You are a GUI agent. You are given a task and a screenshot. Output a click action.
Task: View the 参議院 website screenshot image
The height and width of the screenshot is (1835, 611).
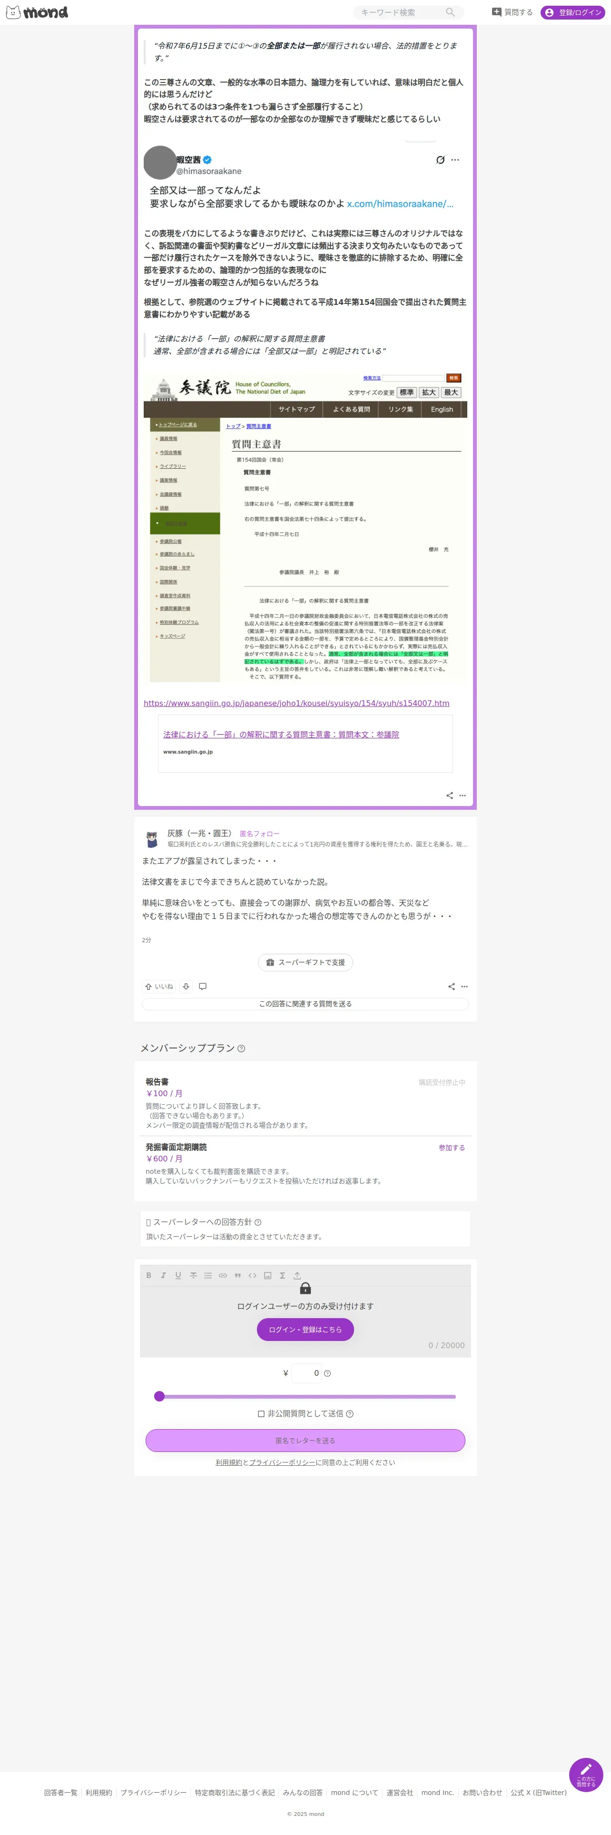(x=305, y=528)
